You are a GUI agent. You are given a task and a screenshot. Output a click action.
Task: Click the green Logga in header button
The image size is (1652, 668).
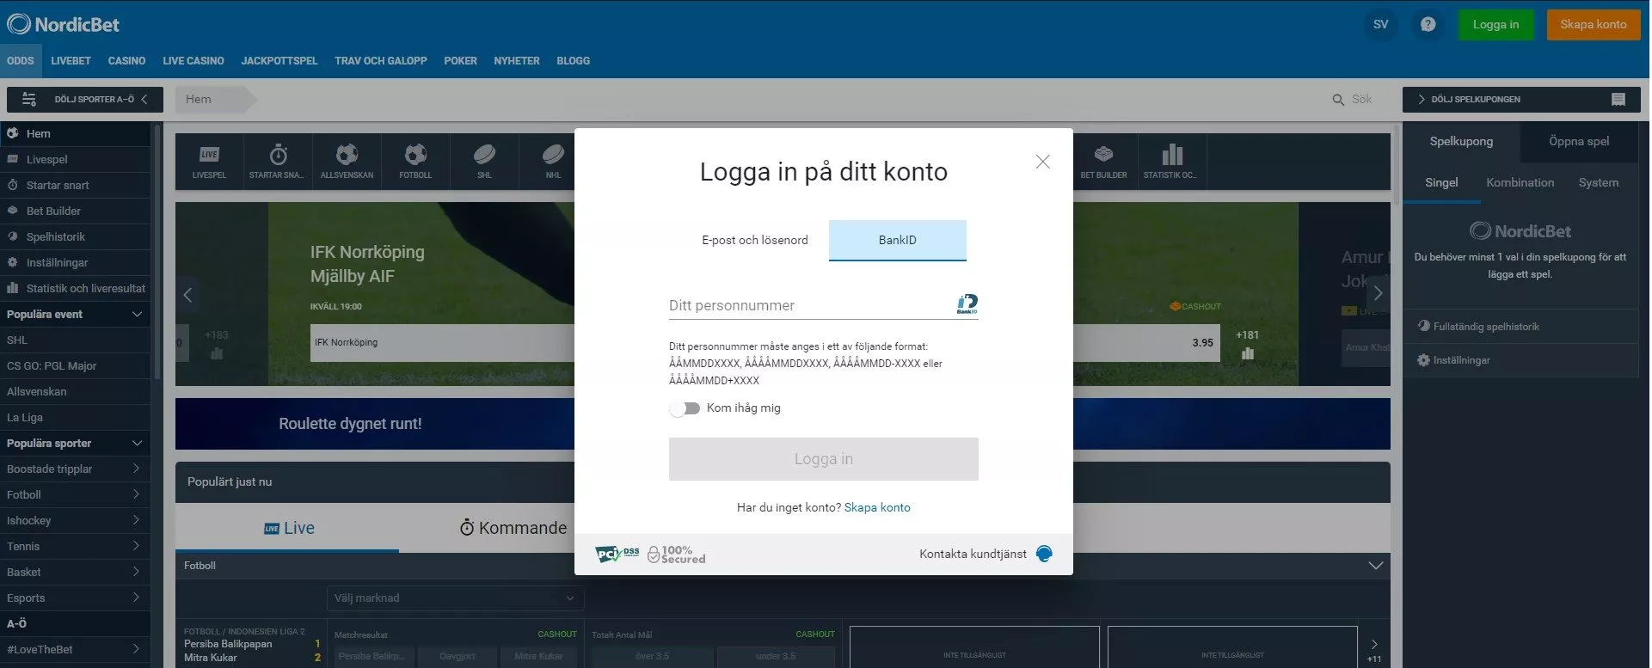click(1495, 24)
